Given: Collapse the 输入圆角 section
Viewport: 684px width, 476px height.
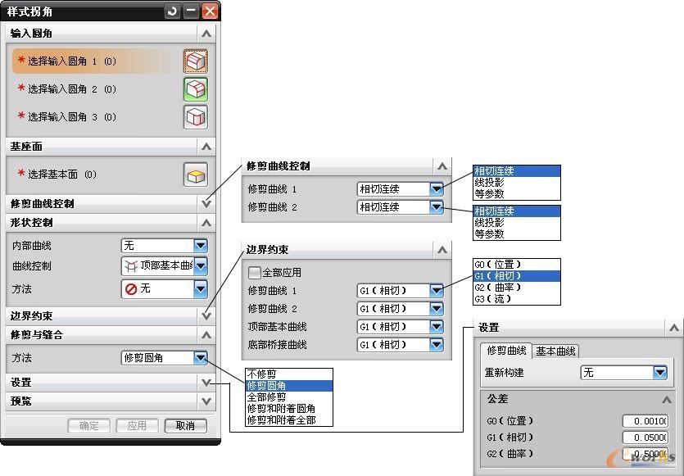Looking at the screenshot, I should click(206, 34).
